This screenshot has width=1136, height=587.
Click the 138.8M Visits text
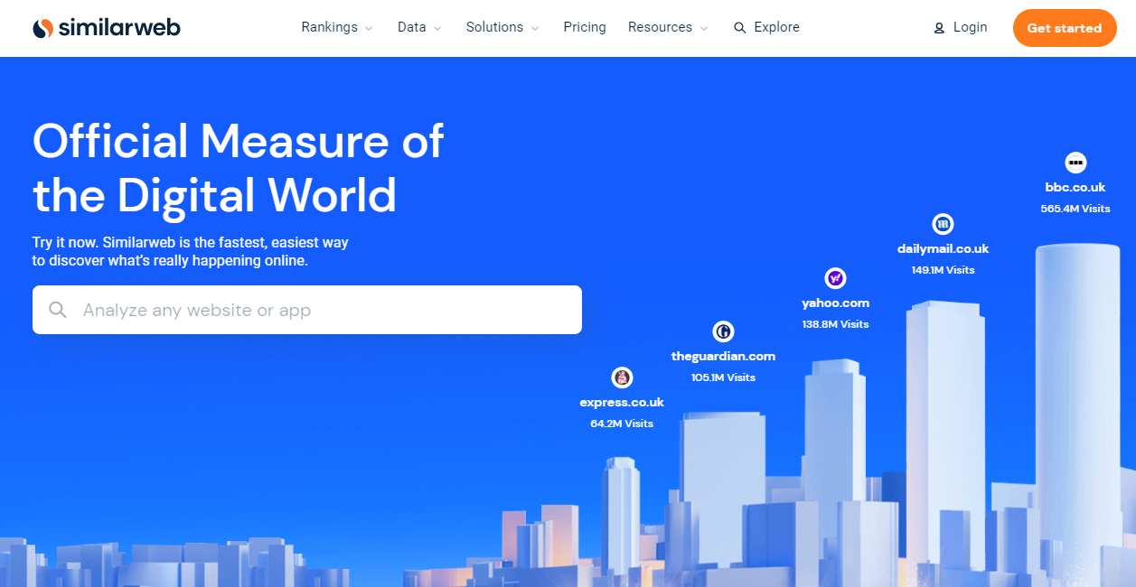tap(835, 324)
